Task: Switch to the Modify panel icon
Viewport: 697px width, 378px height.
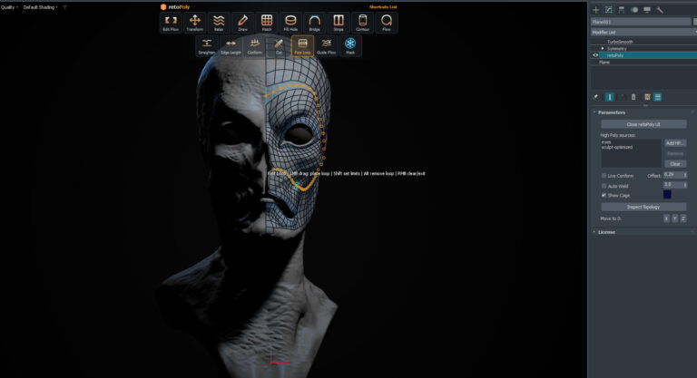Action: coord(609,10)
